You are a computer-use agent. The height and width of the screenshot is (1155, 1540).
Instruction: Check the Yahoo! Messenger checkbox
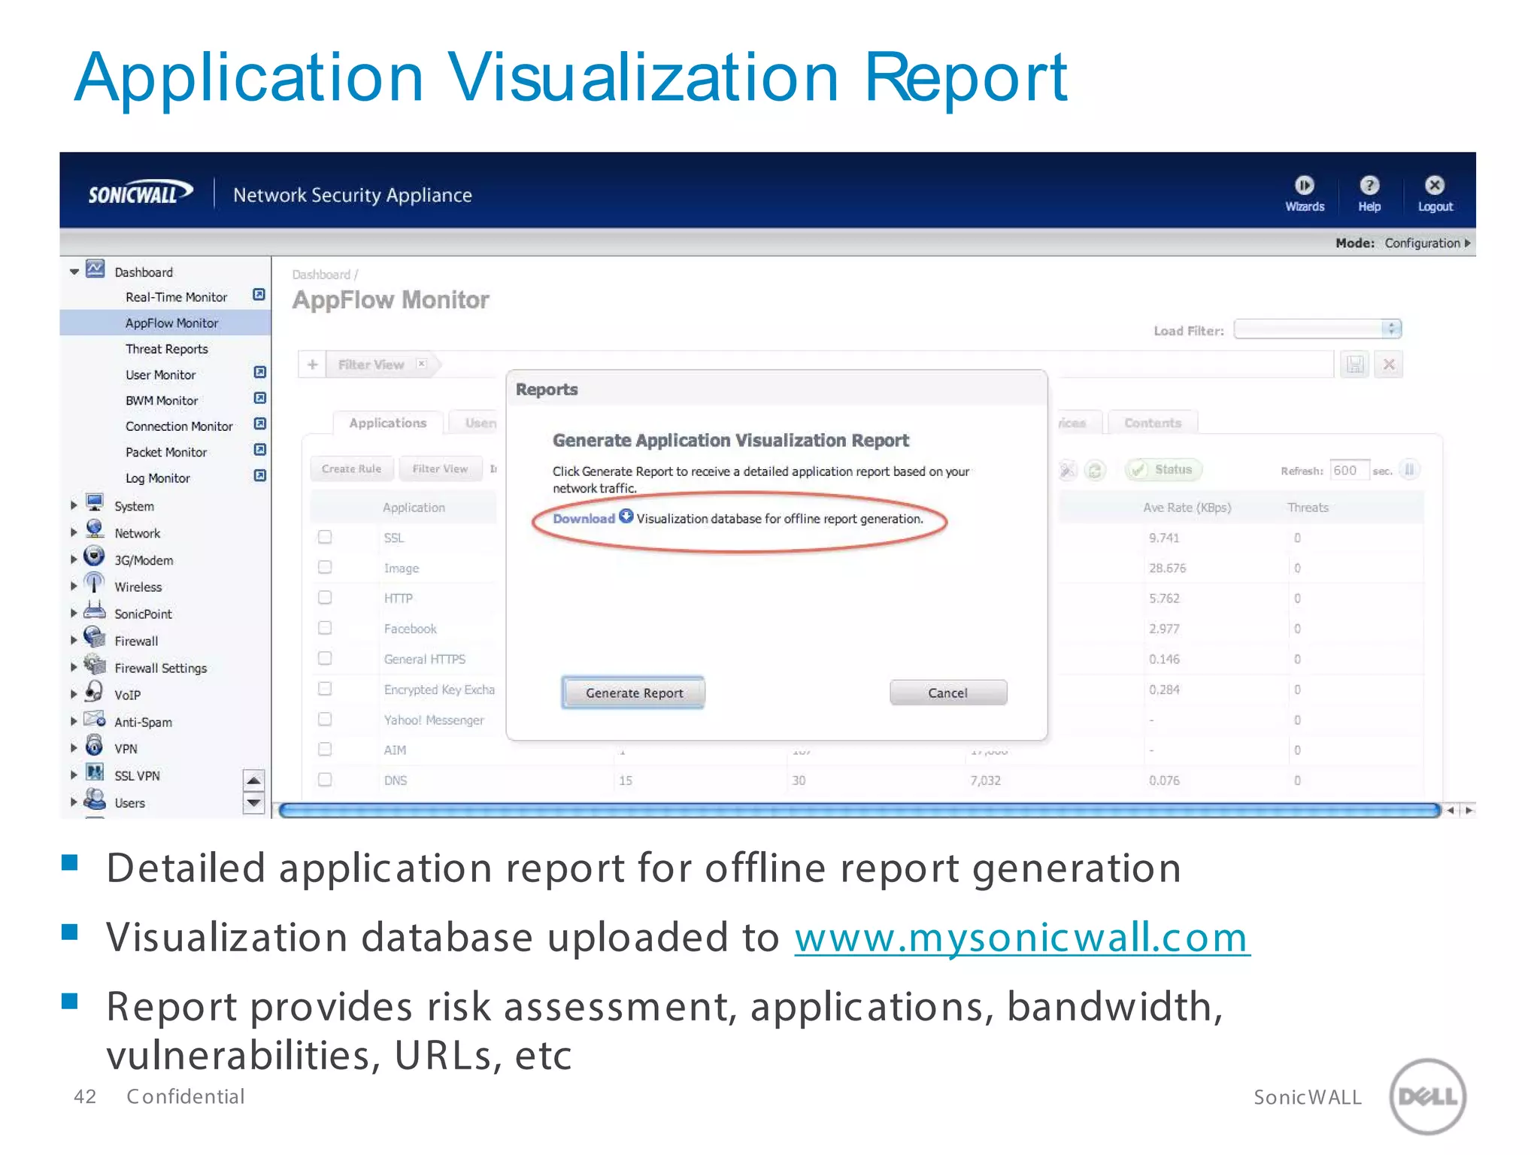pos(325,719)
